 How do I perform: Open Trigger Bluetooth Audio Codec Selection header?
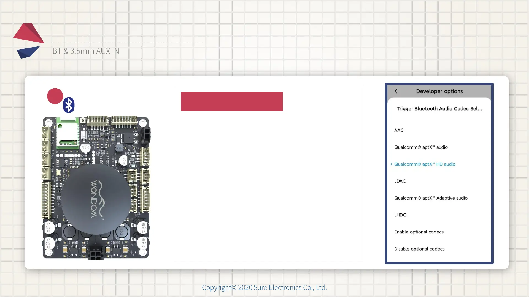click(x=439, y=109)
